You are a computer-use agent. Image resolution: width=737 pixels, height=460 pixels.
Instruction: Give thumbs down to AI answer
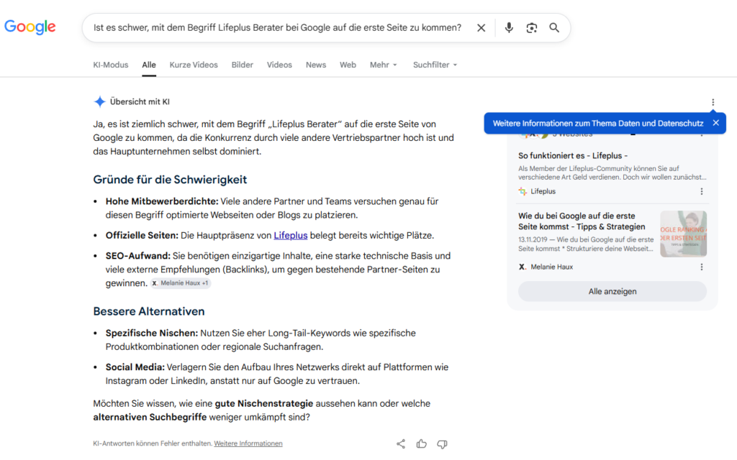click(x=442, y=443)
